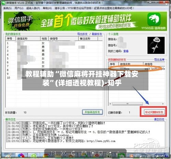Click the 21:23:51 系统 log line with yy50.com
The width and height of the screenshot is (171, 159).
61,141
